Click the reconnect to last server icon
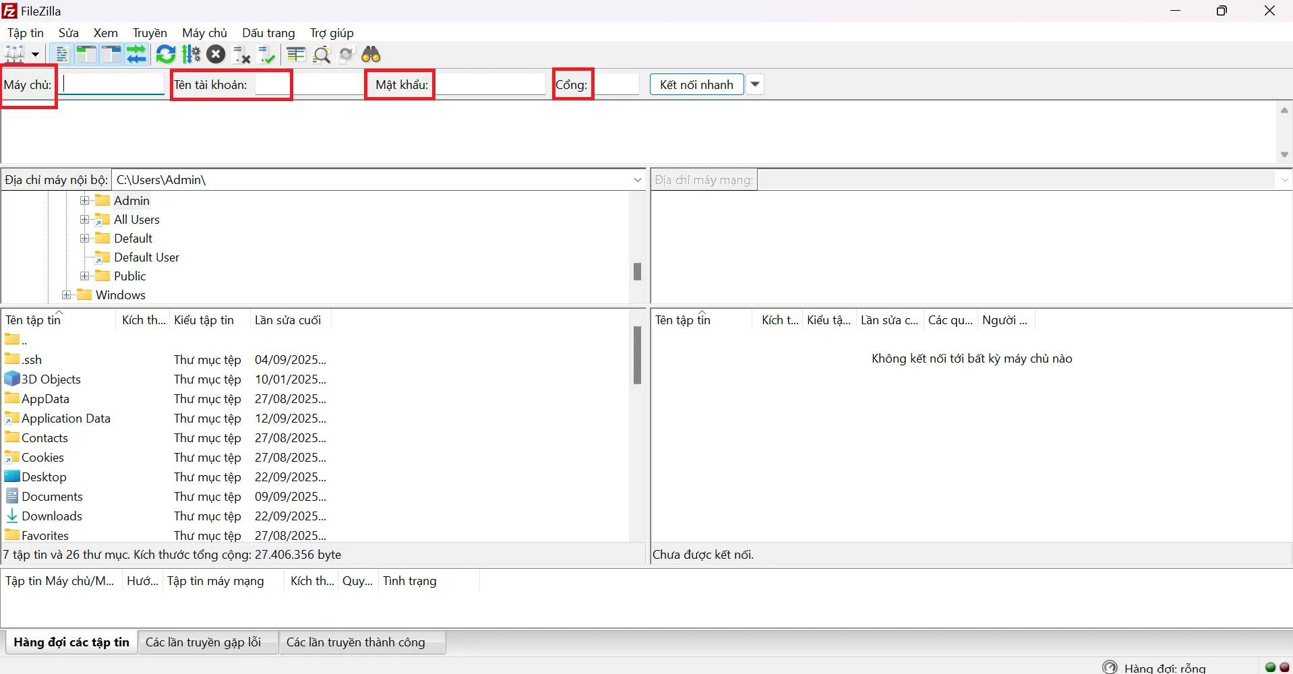The height and width of the screenshot is (674, 1293). [x=267, y=55]
